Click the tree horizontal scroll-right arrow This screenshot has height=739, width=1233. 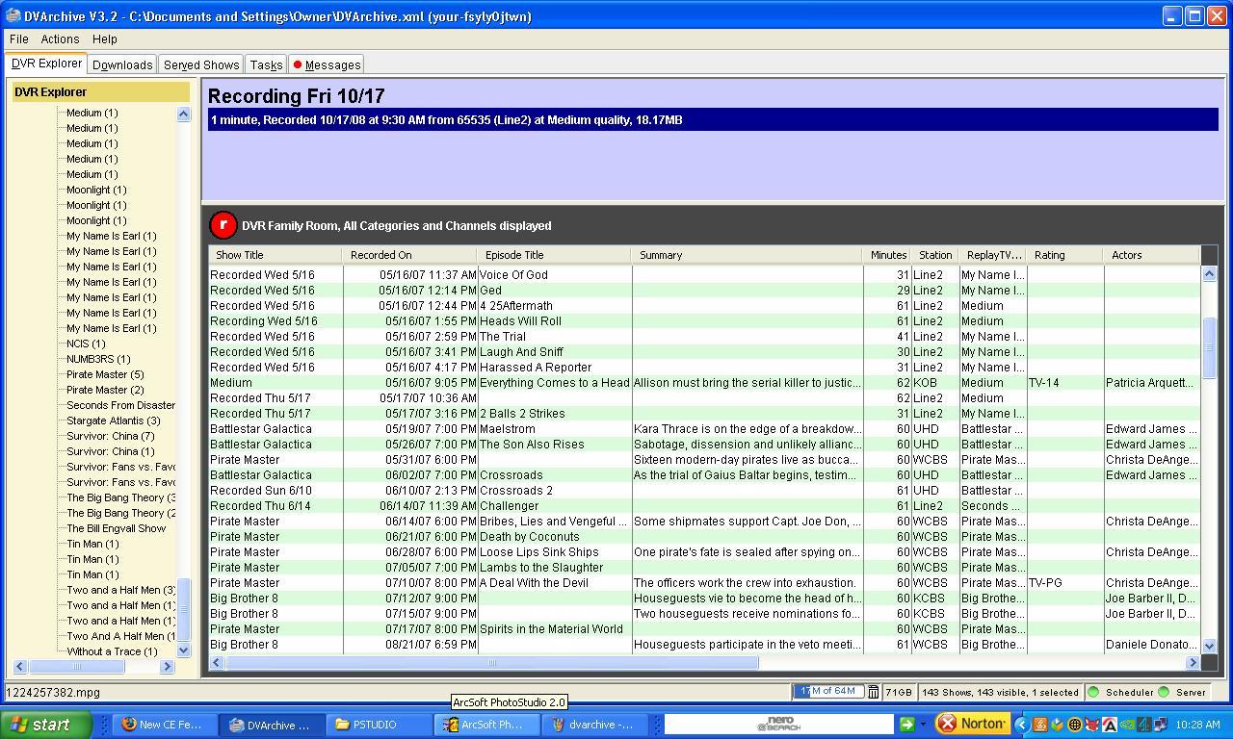[x=167, y=666]
